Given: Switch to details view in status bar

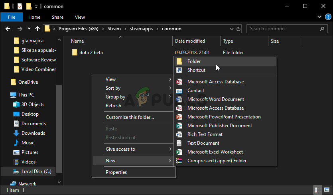Looking at the screenshot, I should (x=318, y=190).
